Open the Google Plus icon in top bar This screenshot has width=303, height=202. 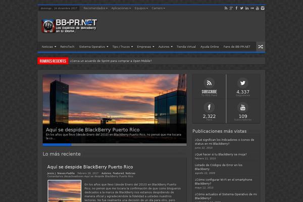coord(231,8)
